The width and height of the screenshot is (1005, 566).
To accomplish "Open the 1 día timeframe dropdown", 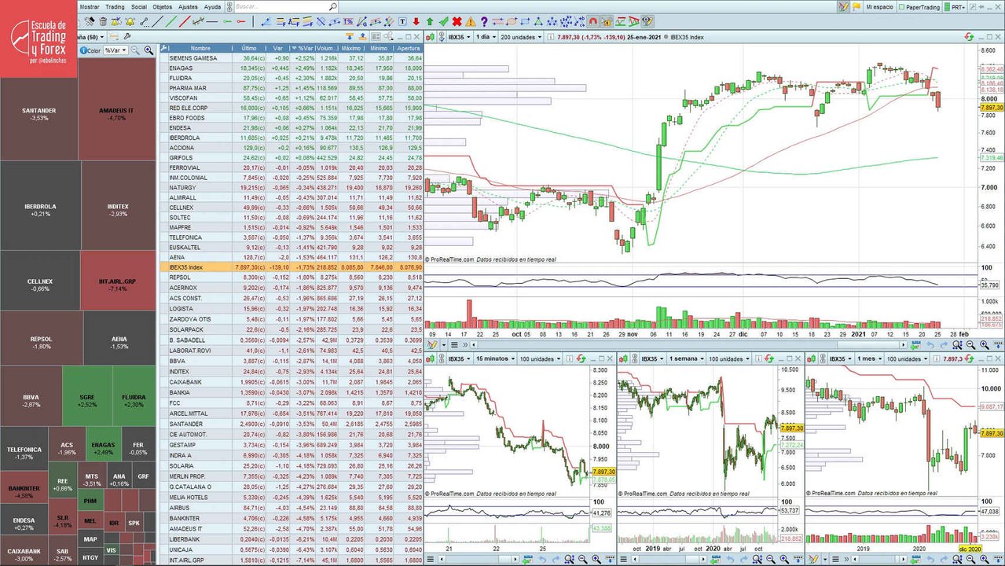I will coord(486,37).
